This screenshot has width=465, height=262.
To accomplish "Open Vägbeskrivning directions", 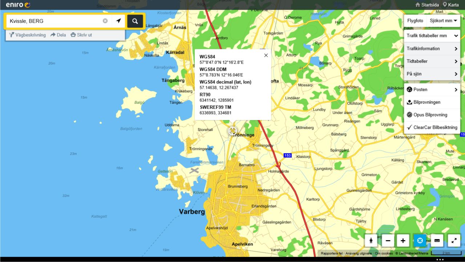I will (x=28, y=35).
